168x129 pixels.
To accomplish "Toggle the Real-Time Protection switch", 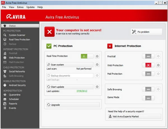I will 87,56.
